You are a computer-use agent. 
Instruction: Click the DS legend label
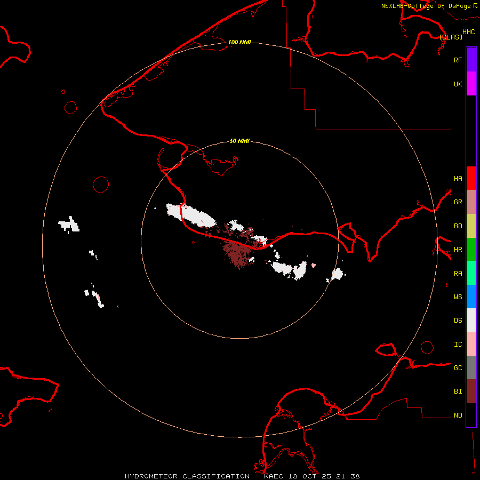pos(458,321)
